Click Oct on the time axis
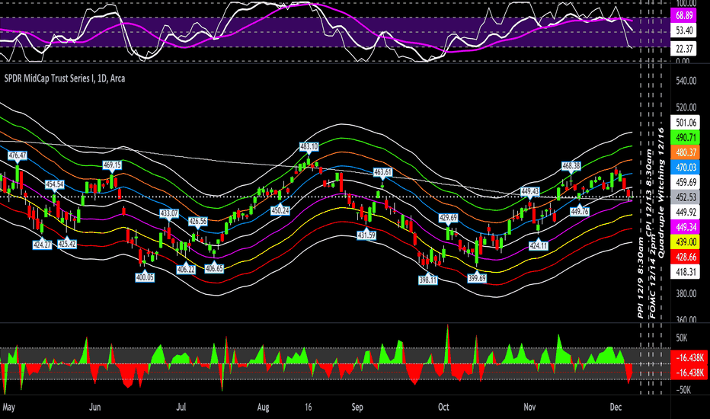This screenshot has width=710, height=419. coord(443,407)
